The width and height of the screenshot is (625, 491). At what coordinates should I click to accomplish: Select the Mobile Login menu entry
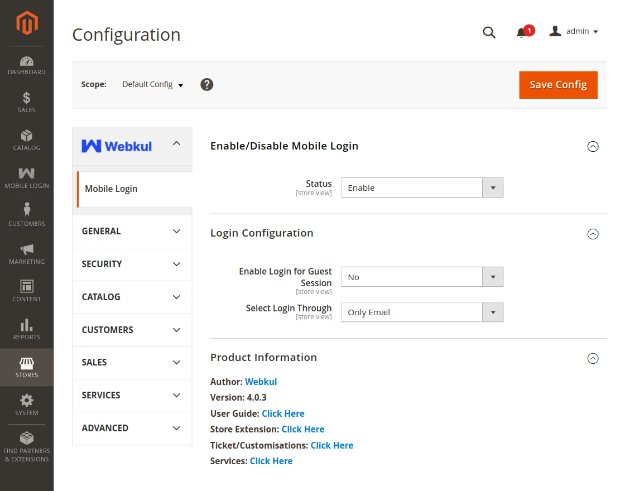[111, 189]
